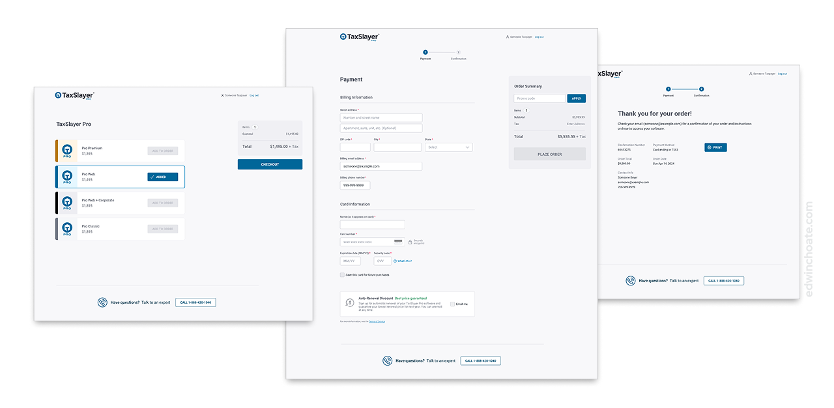Click Log out on the confirmation page
This screenshot has width=834, height=408.
[x=781, y=74]
